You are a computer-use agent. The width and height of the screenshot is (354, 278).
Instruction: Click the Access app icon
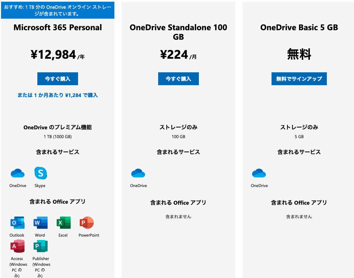(x=17, y=246)
